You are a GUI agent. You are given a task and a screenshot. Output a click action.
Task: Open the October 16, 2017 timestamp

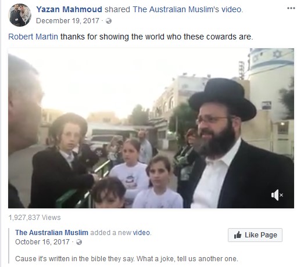click(42, 242)
